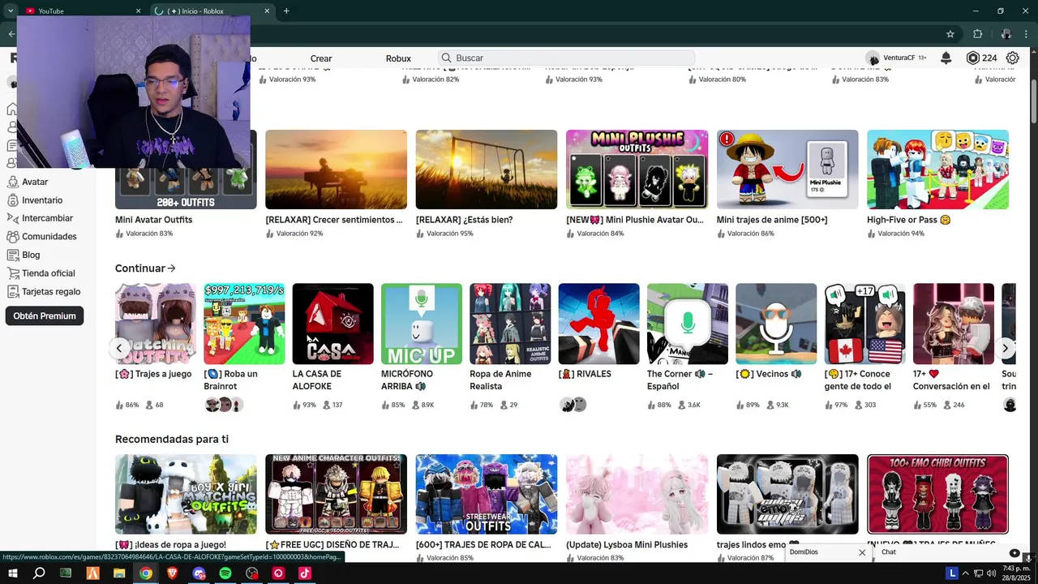Click the Tarjetas regalo icon
Image resolution: width=1038 pixels, height=584 pixels.
12,291
